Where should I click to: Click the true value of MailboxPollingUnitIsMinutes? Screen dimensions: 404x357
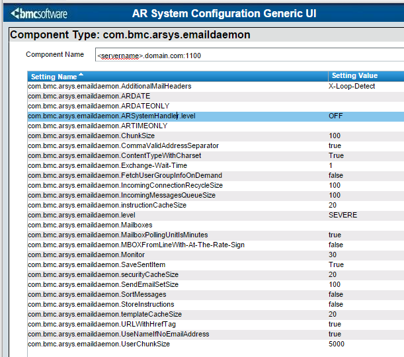click(335, 235)
